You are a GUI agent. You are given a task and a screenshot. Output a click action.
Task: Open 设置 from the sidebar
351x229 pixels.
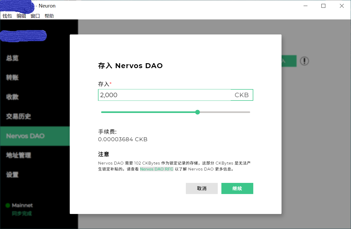[x=12, y=175]
